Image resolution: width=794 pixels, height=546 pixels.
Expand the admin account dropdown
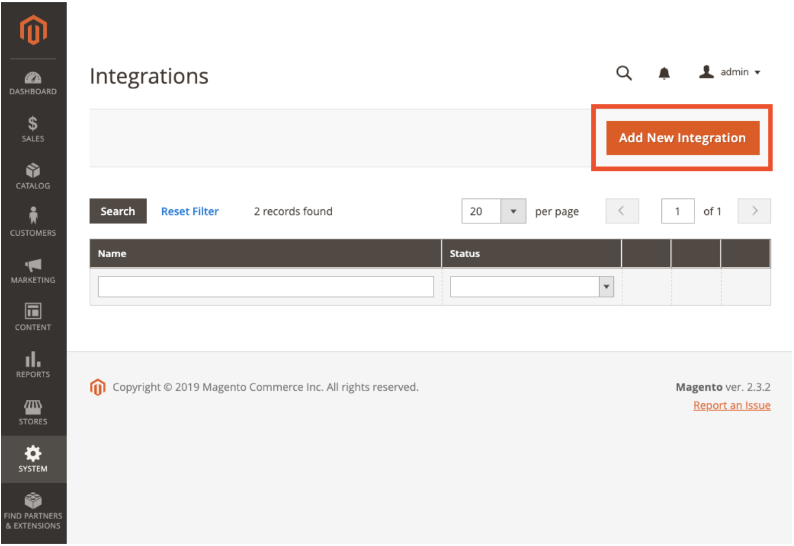731,72
